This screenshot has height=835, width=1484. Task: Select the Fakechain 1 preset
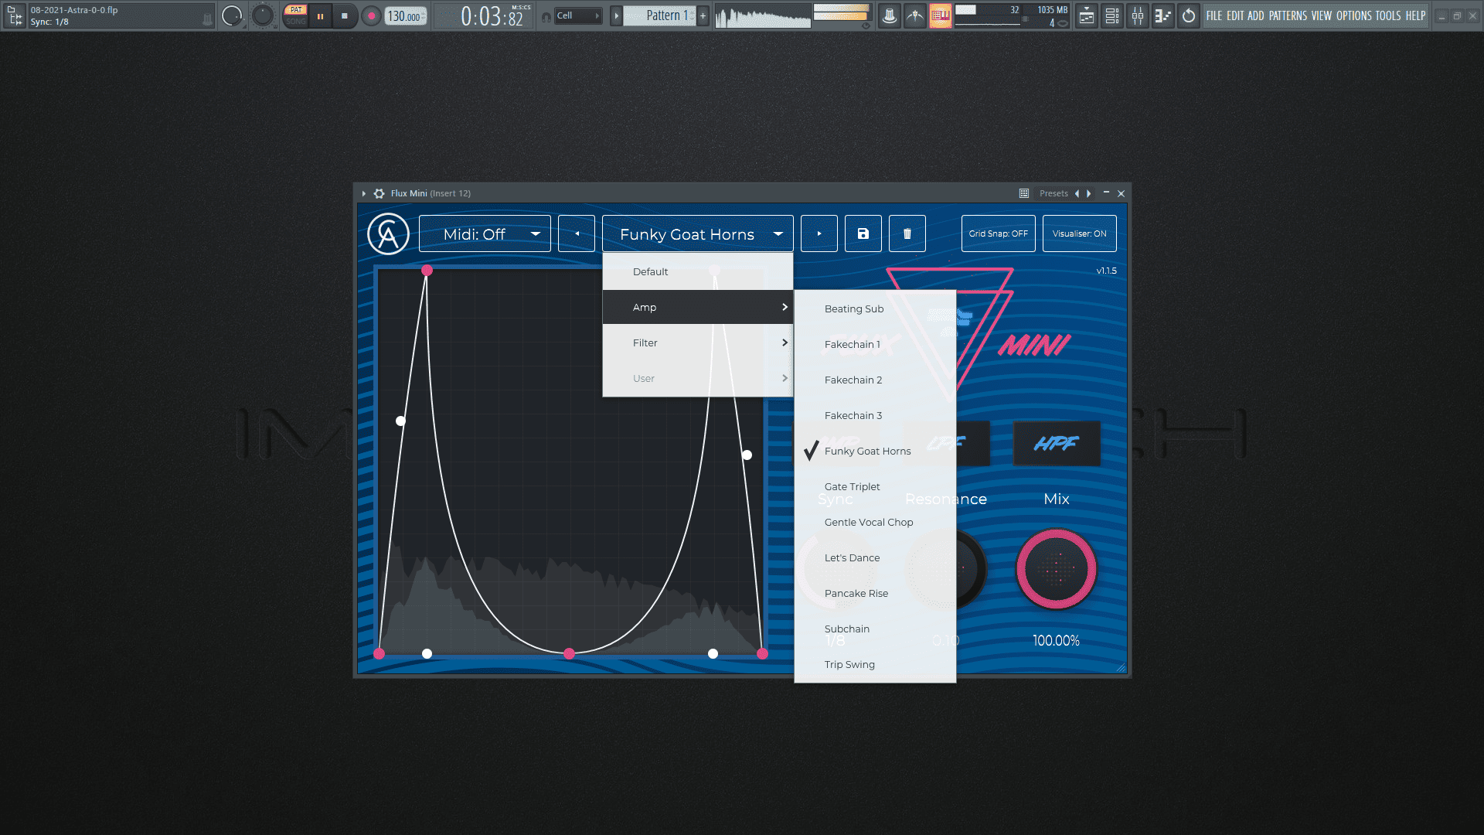click(x=875, y=345)
